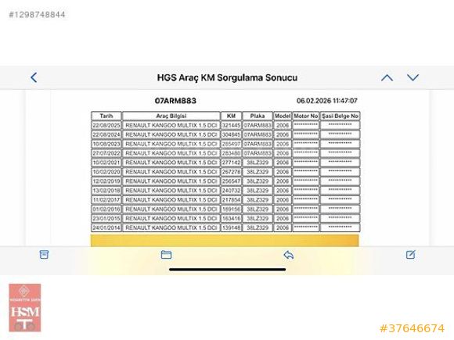Tap the back chevron arrow

(x=34, y=77)
